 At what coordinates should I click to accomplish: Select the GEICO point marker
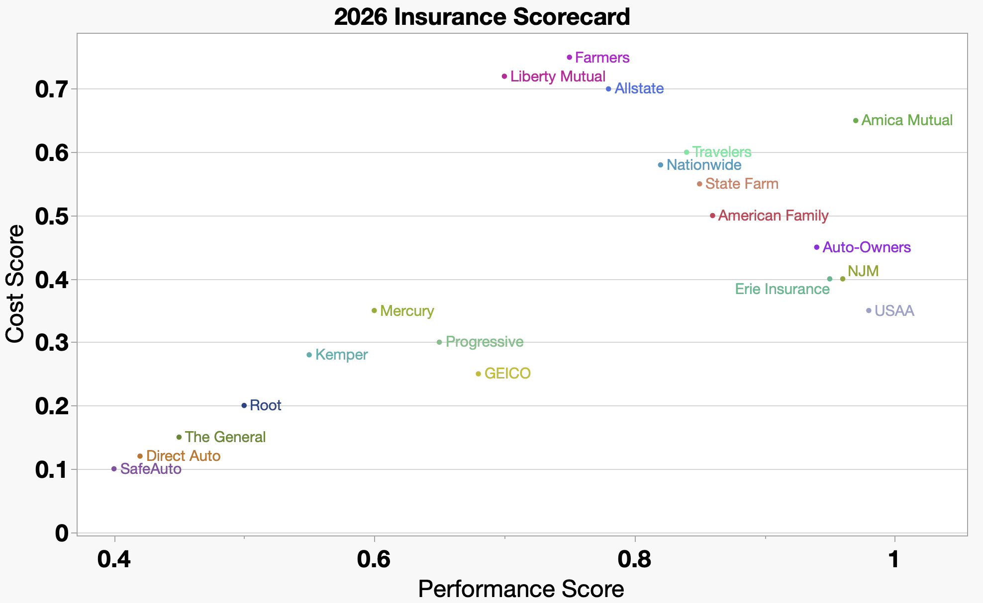point(479,374)
